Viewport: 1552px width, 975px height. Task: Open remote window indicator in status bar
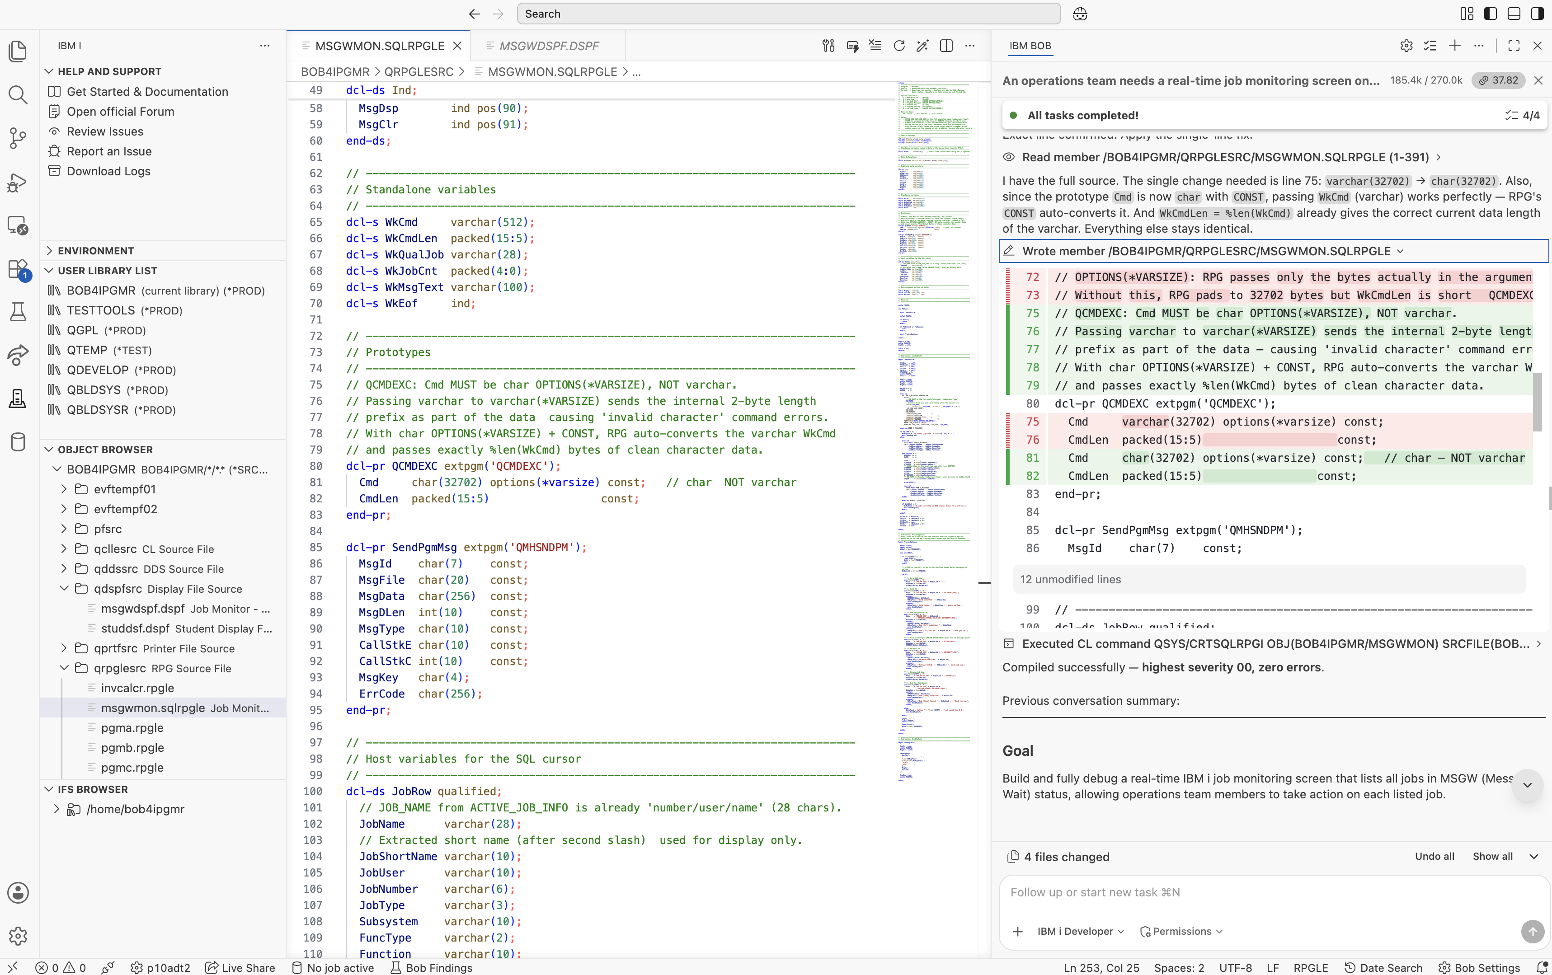pyautogui.click(x=12, y=967)
